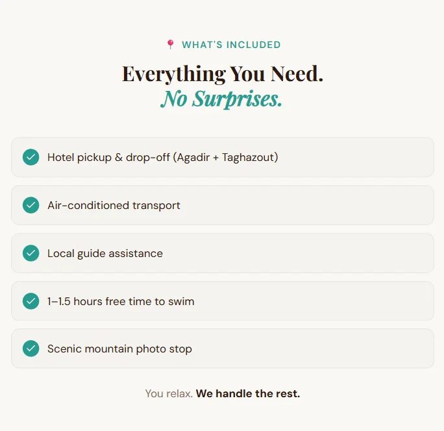
Task: Click the 'Everything You Need.' heading
Action: coord(222,74)
